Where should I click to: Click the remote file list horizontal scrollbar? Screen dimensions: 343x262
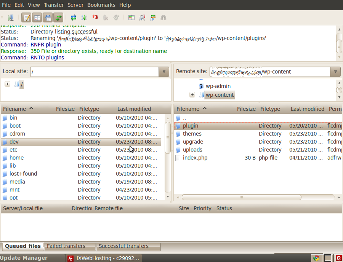click(242, 197)
